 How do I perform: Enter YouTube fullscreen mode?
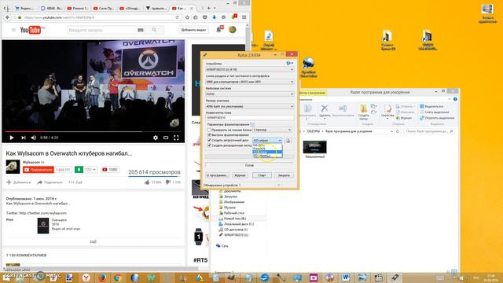coord(176,138)
